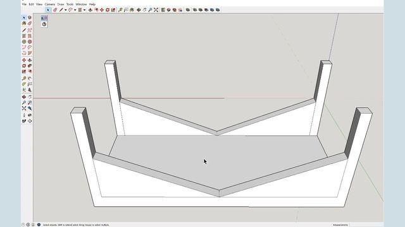Click the Measurements input box in status bar

(366, 224)
